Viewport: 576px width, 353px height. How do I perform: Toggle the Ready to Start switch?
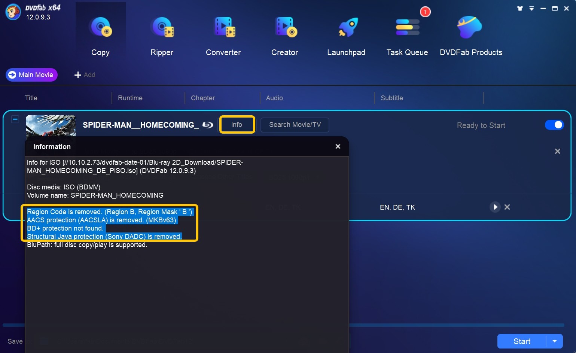(554, 125)
